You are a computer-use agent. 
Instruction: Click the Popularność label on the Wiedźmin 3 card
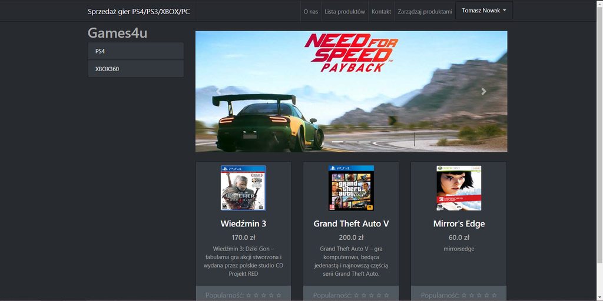(225, 295)
